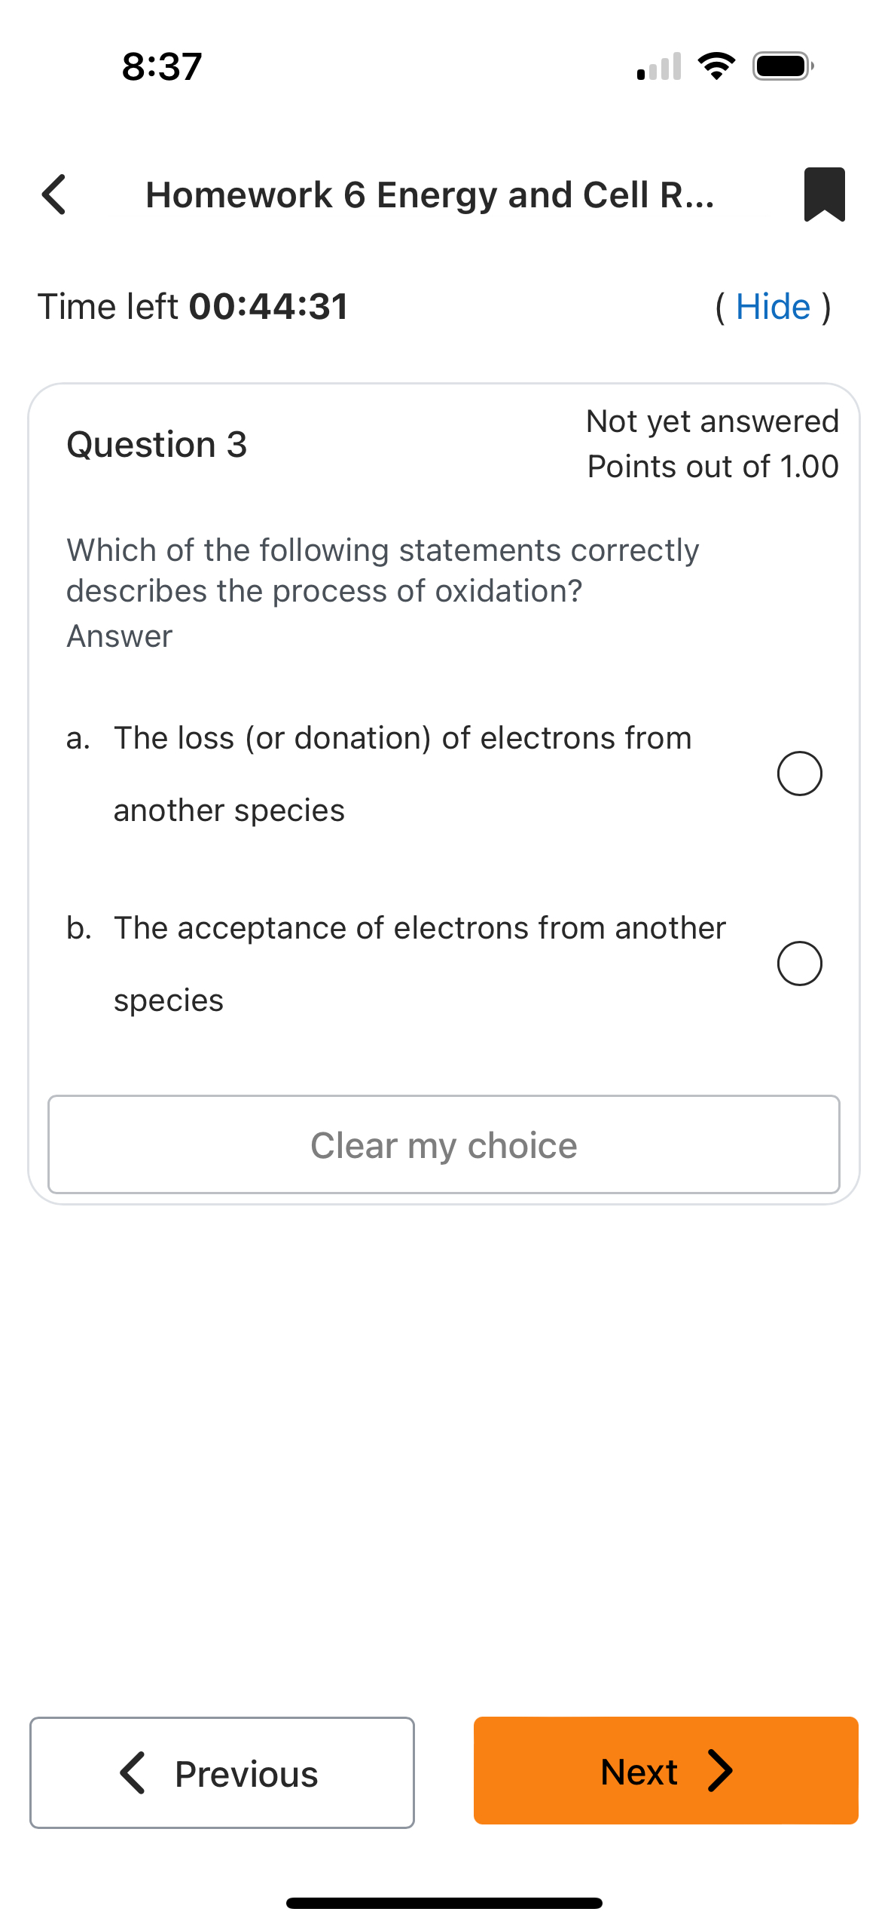Tap the truncated Homework 6 title to expand
888x1927 pixels.
click(430, 194)
